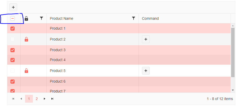The image size is (240, 106).
Task: Uncheck the Product 4 row checkbox
Action: 13,60
